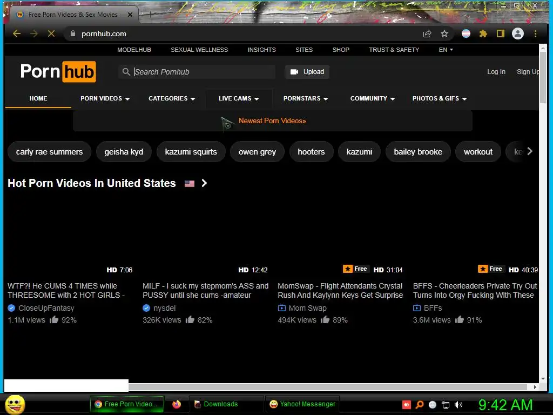This screenshot has width=553, height=415.
Task: Close the current browser tab
Action: click(130, 15)
